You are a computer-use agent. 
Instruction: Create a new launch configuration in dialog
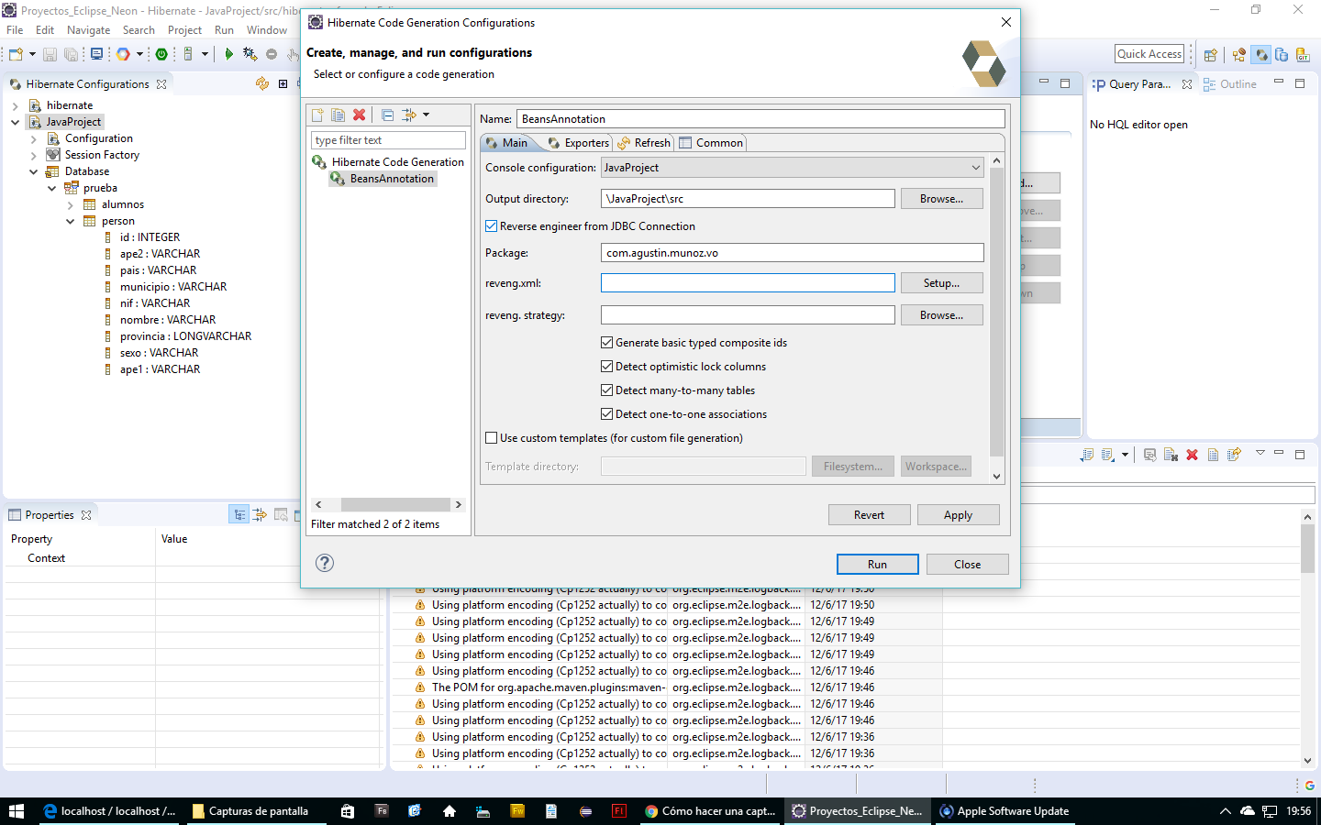coord(317,115)
